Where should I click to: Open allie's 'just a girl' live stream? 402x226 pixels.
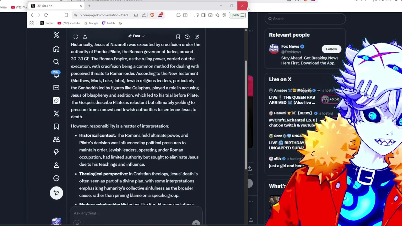[285, 166]
